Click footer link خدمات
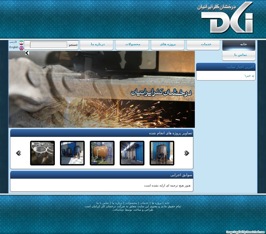The image size is (266, 234). (x=144, y=203)
